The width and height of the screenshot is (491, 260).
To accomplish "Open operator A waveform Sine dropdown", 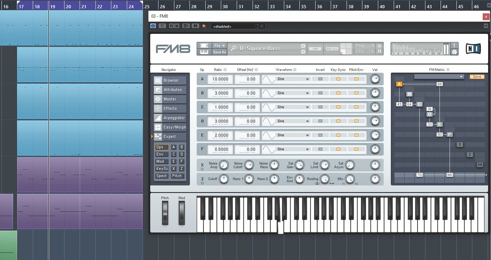I will (x=293, y=79).
